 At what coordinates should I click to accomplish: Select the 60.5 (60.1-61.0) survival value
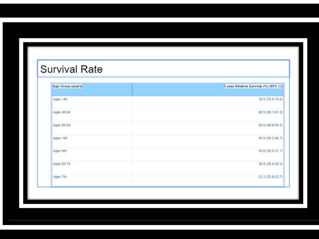pyautogui.click(x=270, y=112)
